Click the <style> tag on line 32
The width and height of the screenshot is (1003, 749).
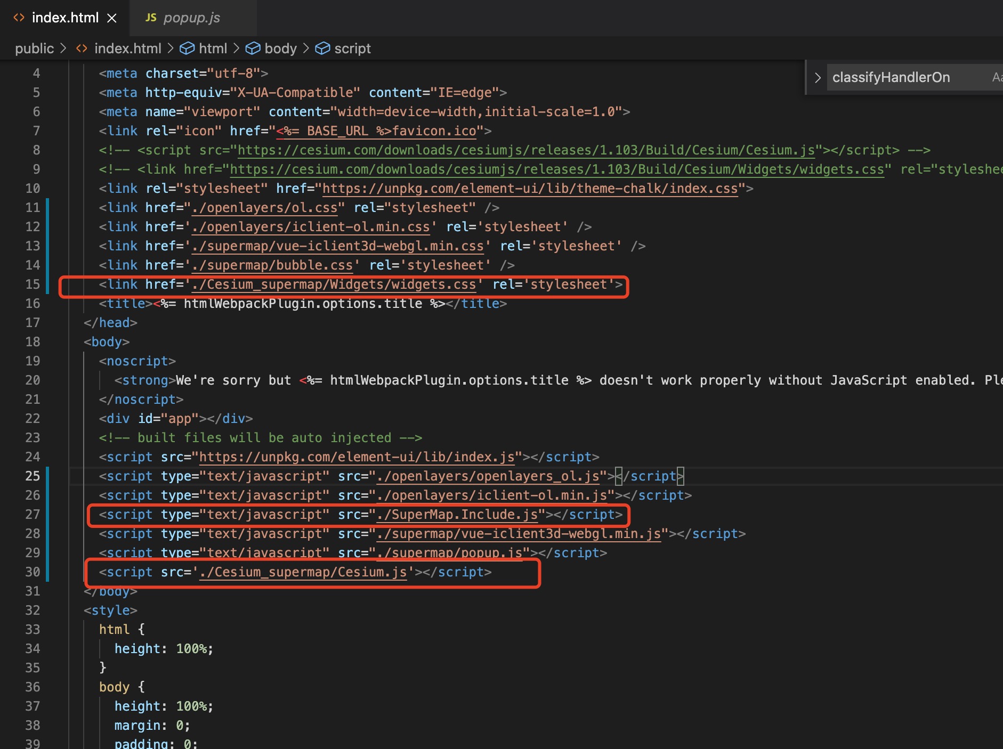click(x=110, y=610)
